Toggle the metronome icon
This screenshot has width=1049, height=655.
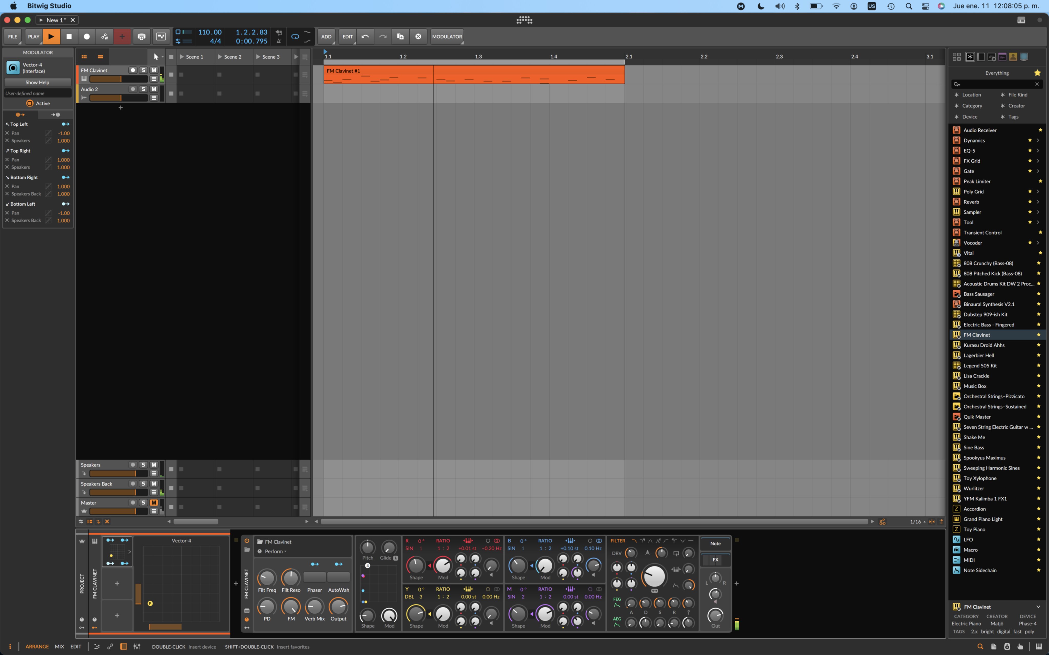pyautogui.click(x=279, y=41)
